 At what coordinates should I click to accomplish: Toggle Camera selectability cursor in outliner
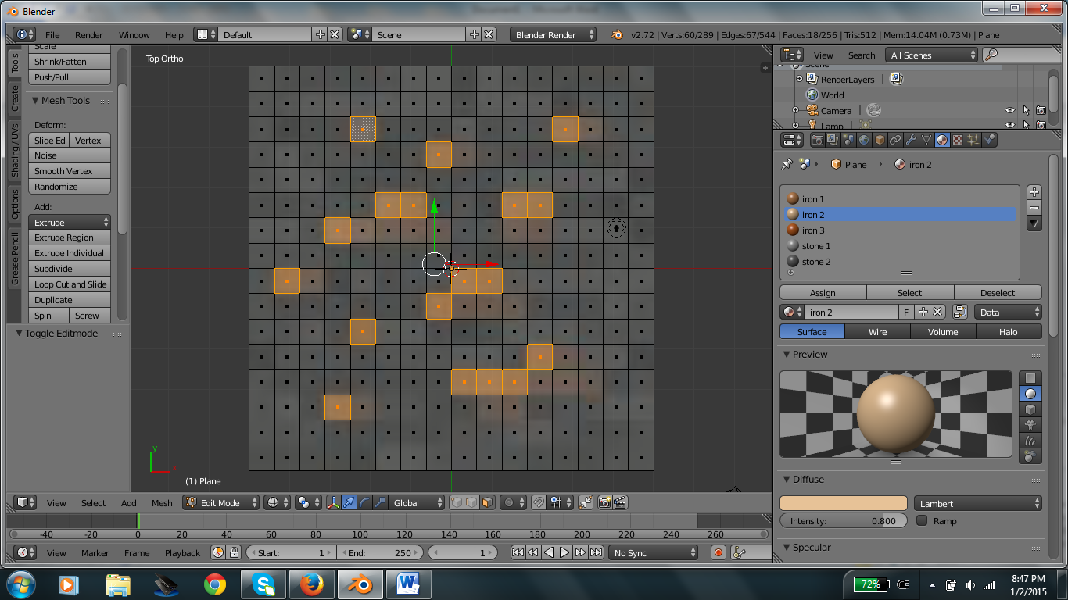point(1026,111)
